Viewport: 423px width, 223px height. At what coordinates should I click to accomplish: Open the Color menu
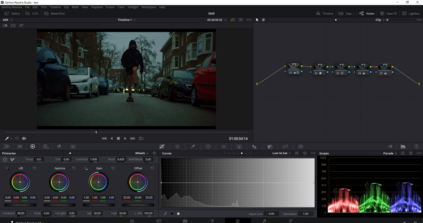click(x=121, y=7)
